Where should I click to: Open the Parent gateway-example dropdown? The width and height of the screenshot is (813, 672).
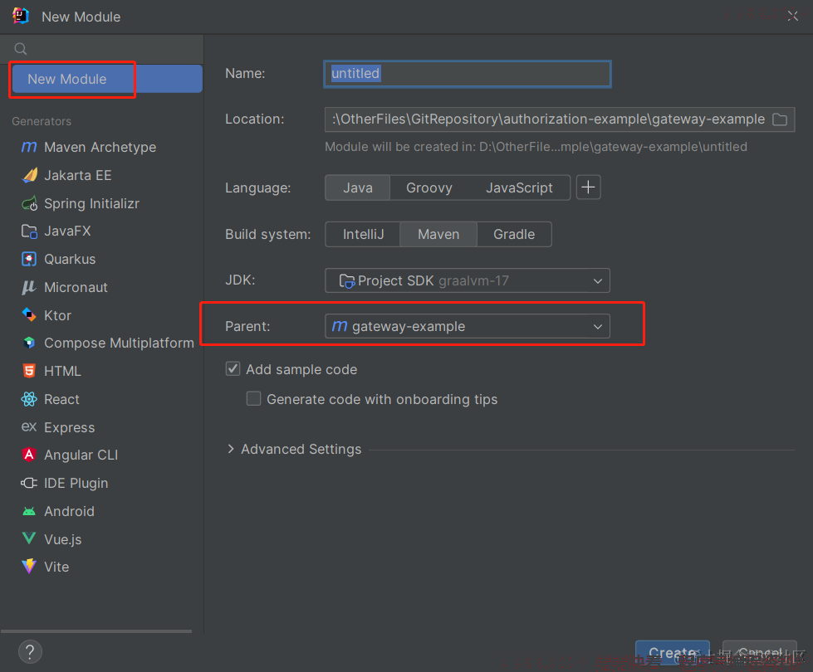(468, 326)
